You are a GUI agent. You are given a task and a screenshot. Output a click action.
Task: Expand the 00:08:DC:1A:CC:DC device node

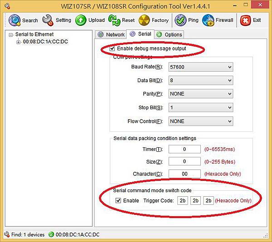point(19,42)
